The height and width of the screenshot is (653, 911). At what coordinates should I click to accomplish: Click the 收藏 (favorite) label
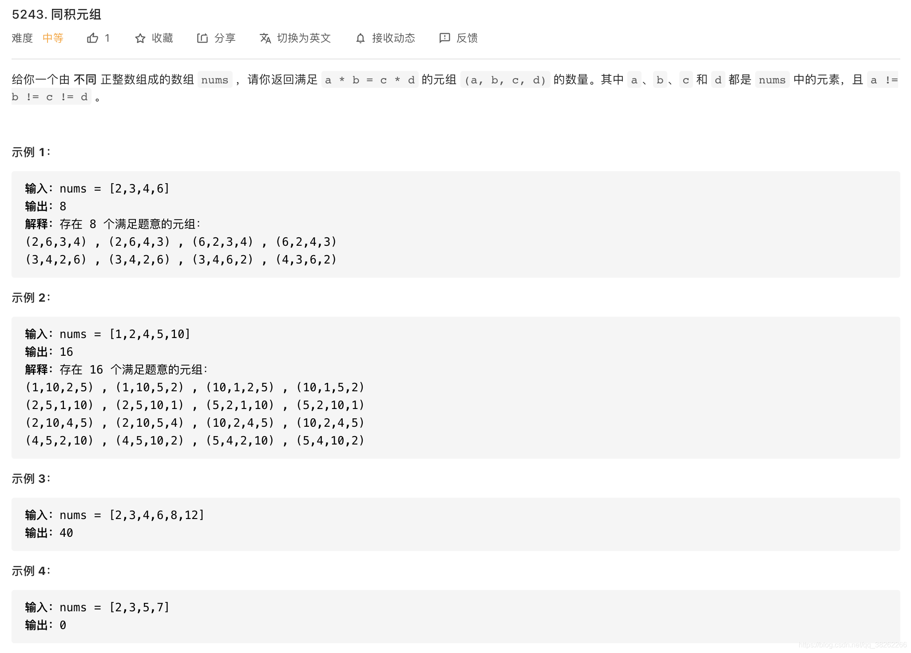162,38
